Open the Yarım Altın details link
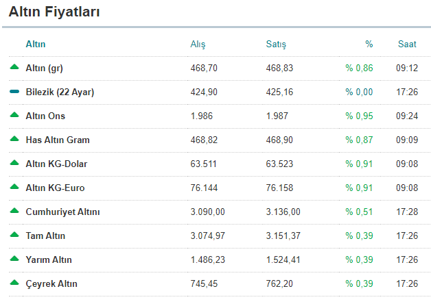 48,260
